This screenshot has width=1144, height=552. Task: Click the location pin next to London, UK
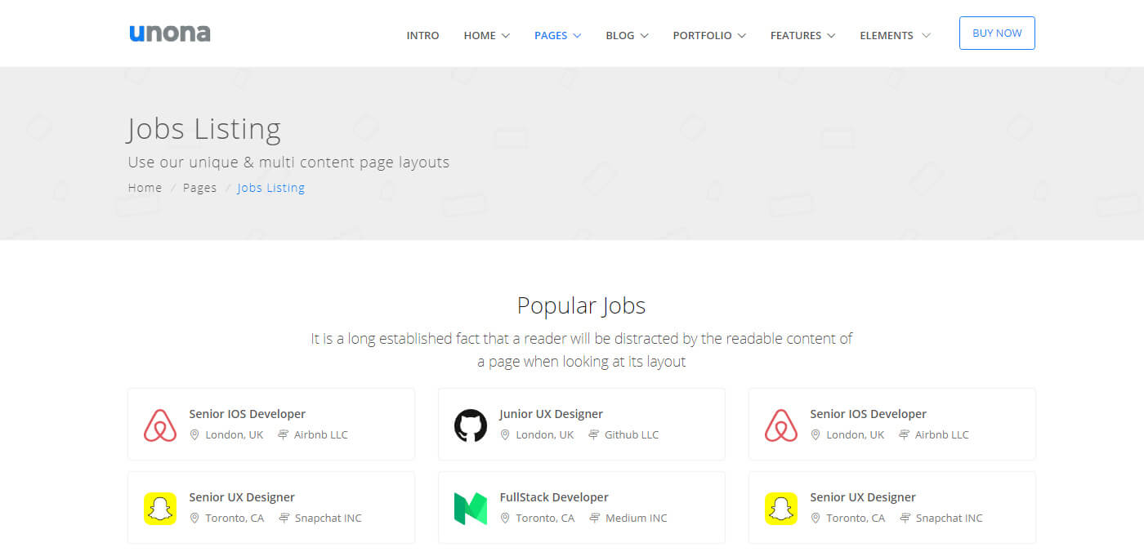[194, 434]
